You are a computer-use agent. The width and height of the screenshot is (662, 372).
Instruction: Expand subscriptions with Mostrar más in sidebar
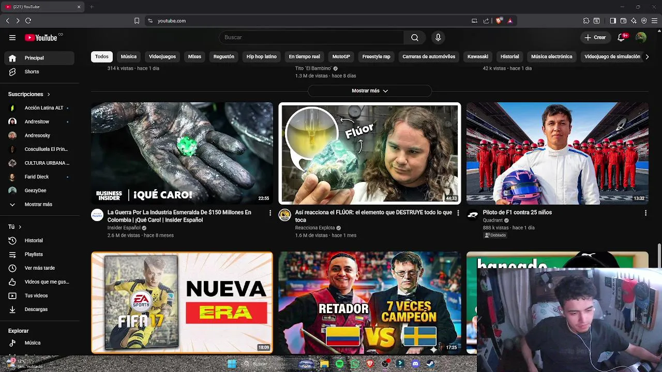39,204
